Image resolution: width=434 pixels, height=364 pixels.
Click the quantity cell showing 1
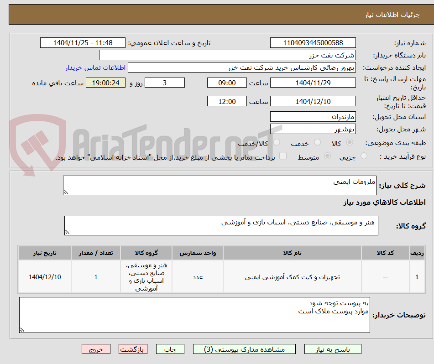point(96,277)
